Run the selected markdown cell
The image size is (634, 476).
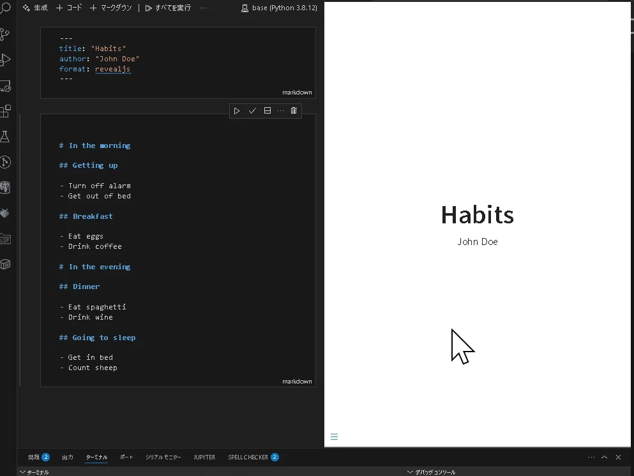tap(237, 111)
